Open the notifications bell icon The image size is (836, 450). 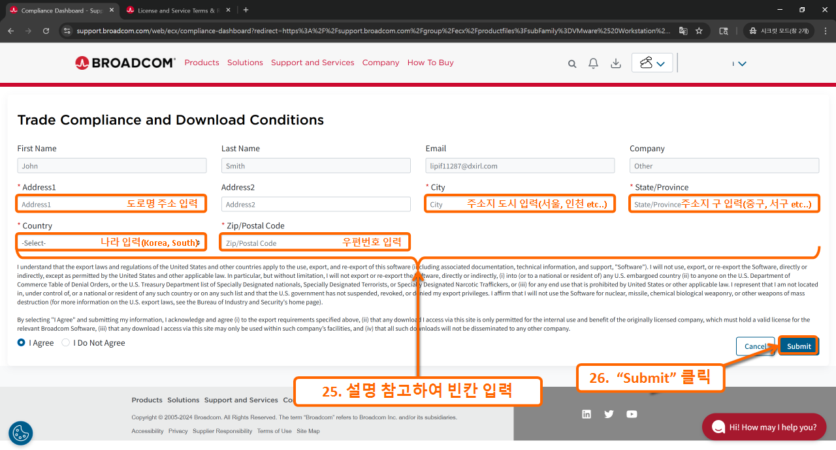pyautogui.click(x=593, y=63)
